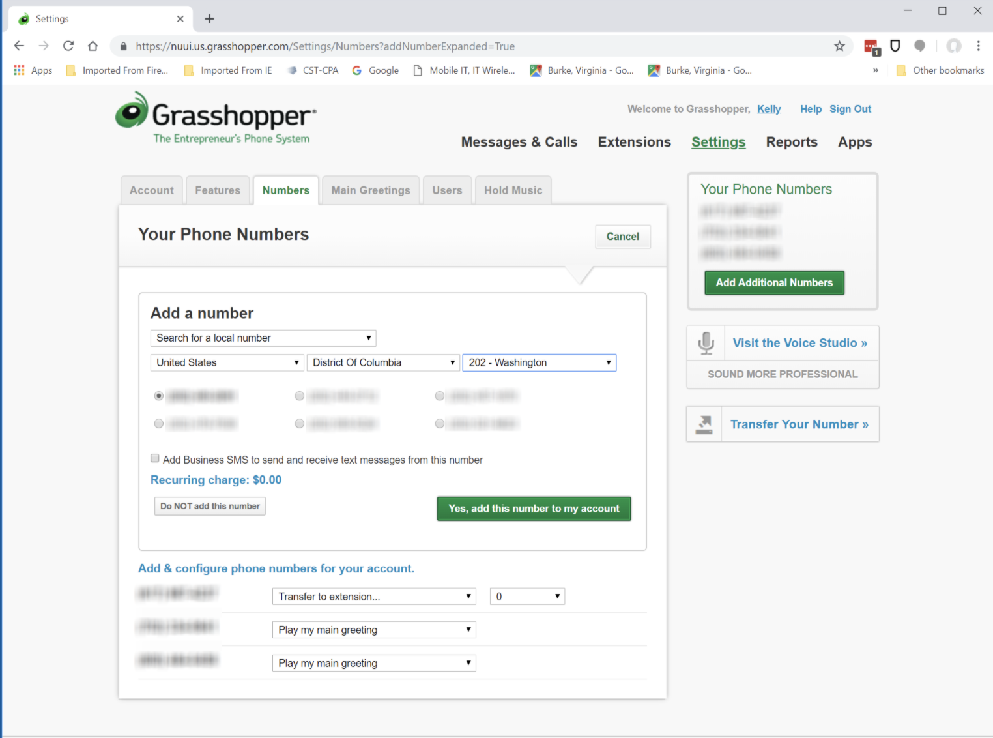Open the Hold Music tab
Viewport: 993px width, 738px height.
(x=513, y=190)
